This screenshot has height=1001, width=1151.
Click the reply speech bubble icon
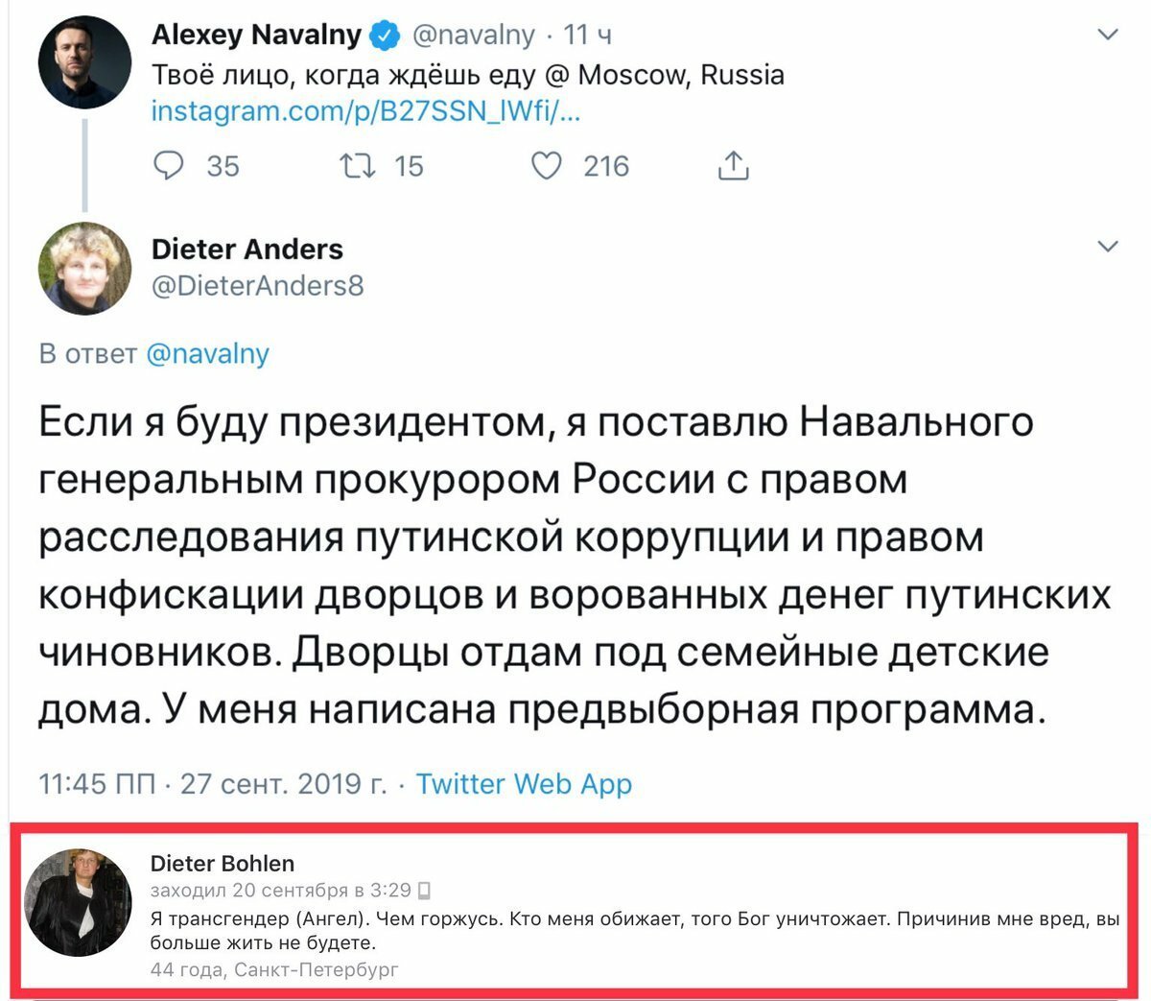coord(169,166)
